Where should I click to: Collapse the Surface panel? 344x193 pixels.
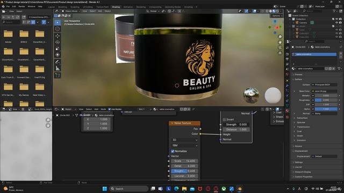coord(298,79)
